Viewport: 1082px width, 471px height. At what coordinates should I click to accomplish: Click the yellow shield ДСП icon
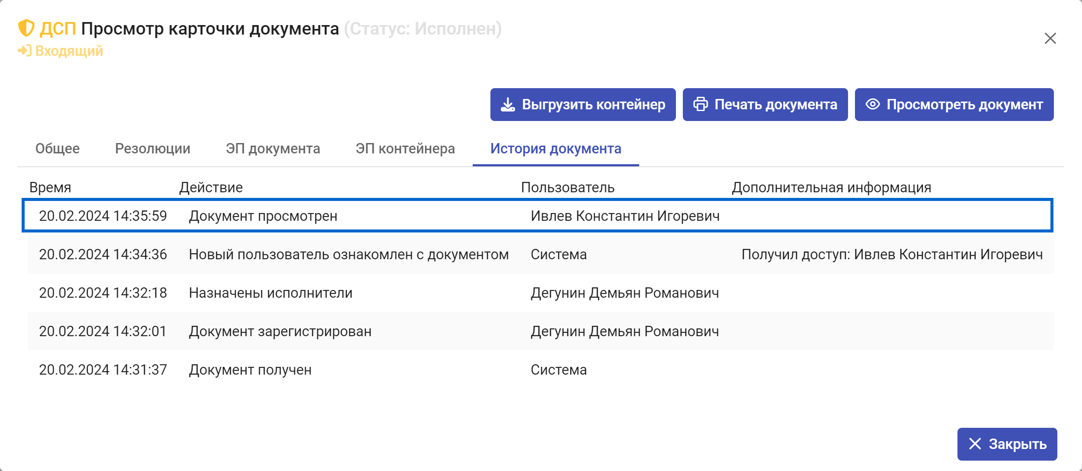(x=26, y=28)
